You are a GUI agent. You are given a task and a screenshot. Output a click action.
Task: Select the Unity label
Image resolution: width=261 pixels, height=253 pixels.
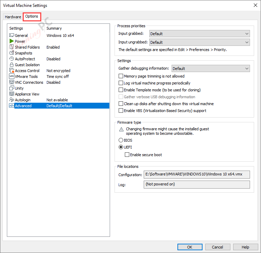tap(19, 88)
